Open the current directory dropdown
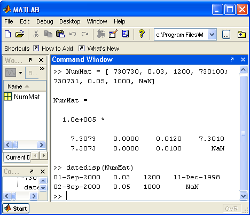Screen dimensions: 250x215 [x=212, y=34]
